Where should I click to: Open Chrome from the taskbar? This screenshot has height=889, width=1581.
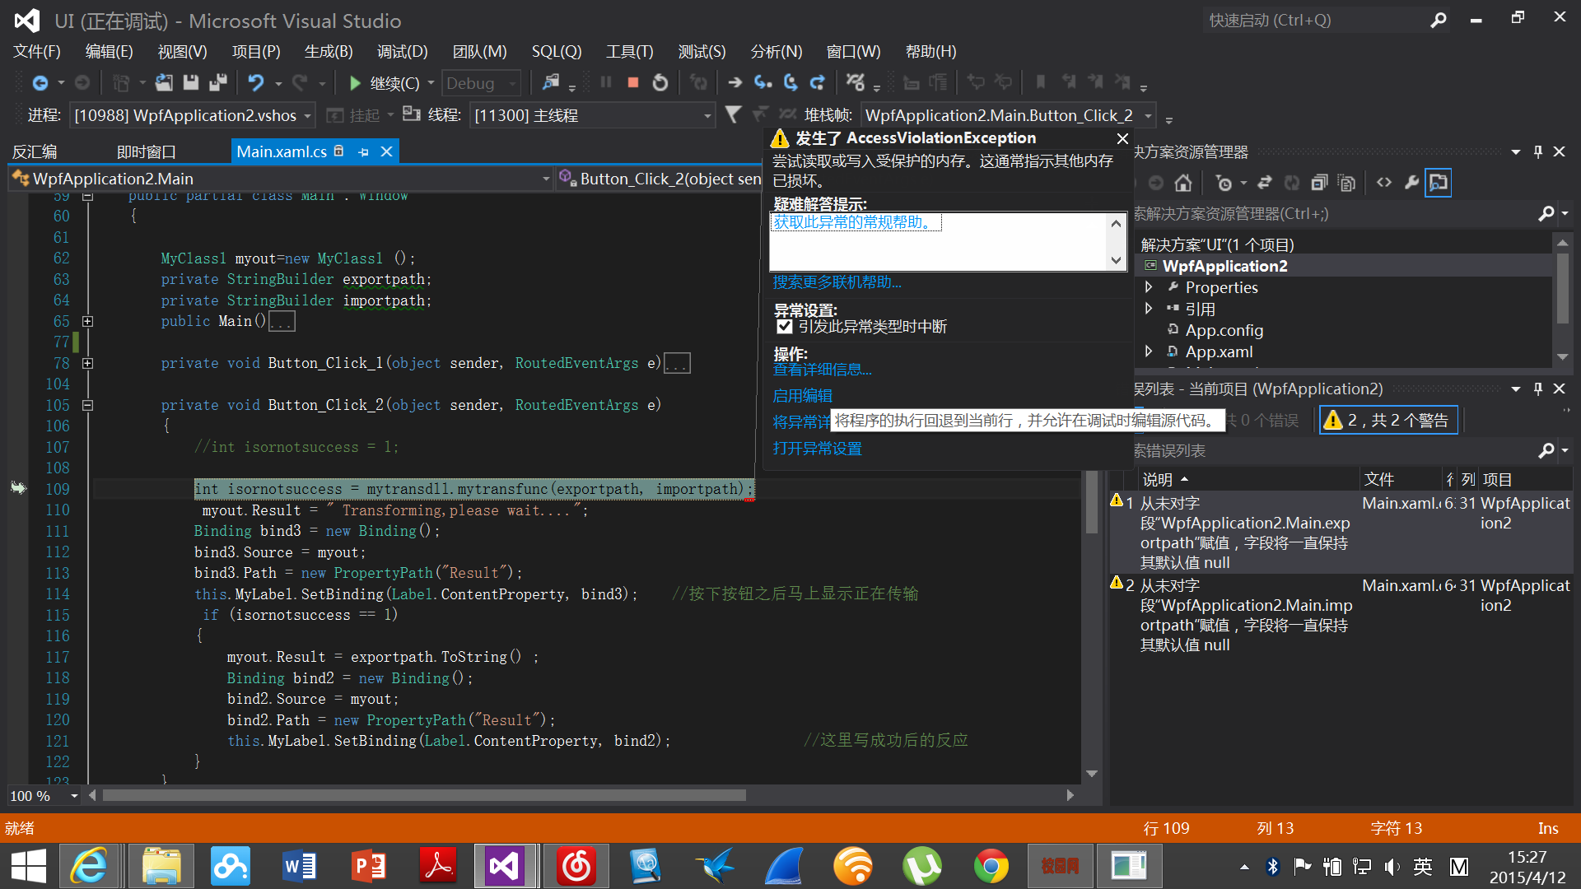[x=991, y=866]
